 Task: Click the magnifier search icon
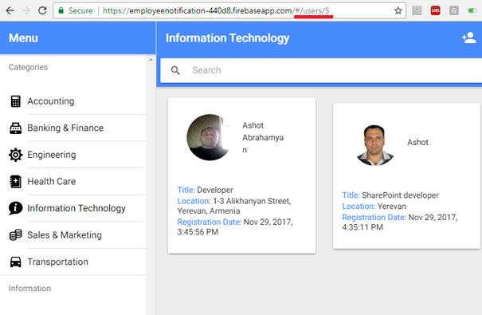[175, 70]
